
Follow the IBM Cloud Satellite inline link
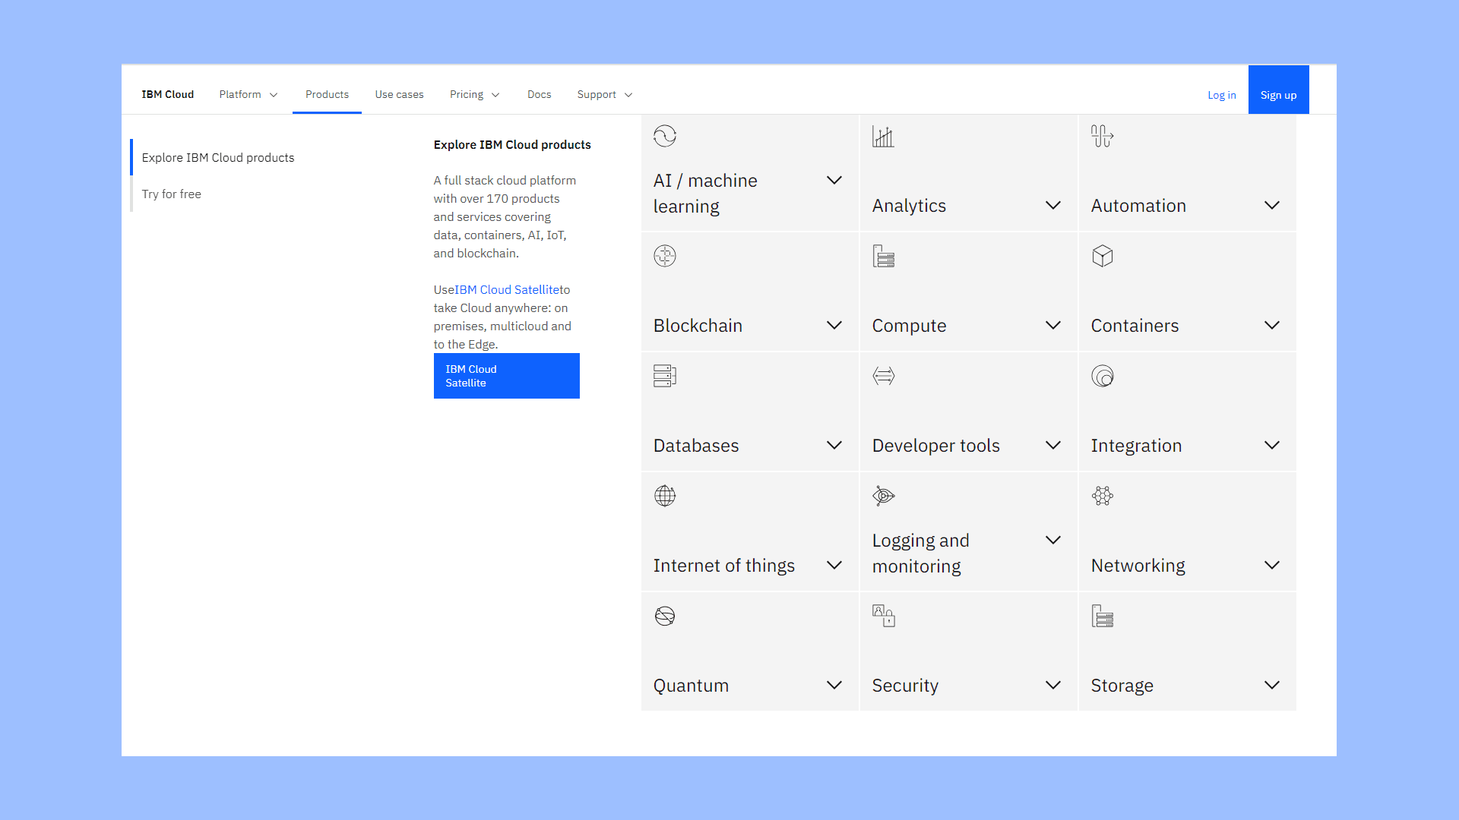507,289
